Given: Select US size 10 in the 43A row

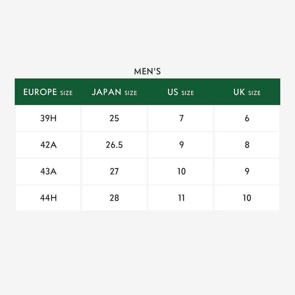Looking at the screenshot, I should click(181, 171).
